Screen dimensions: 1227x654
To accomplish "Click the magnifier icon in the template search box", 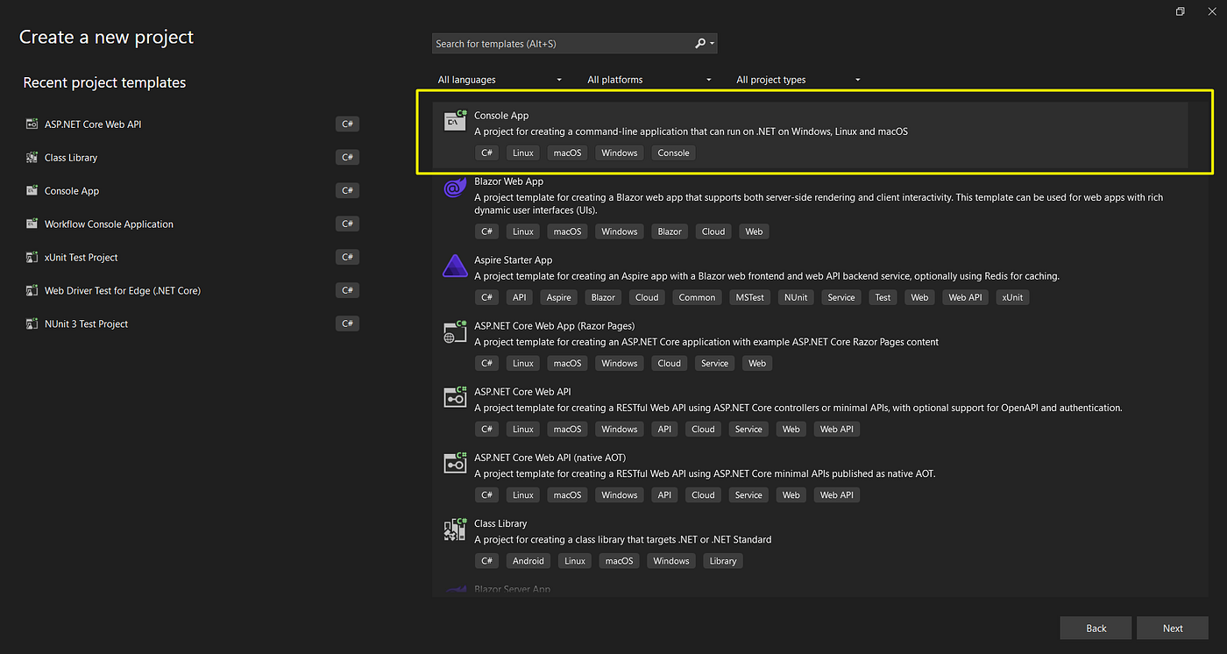I will click(x=700, y=43).
